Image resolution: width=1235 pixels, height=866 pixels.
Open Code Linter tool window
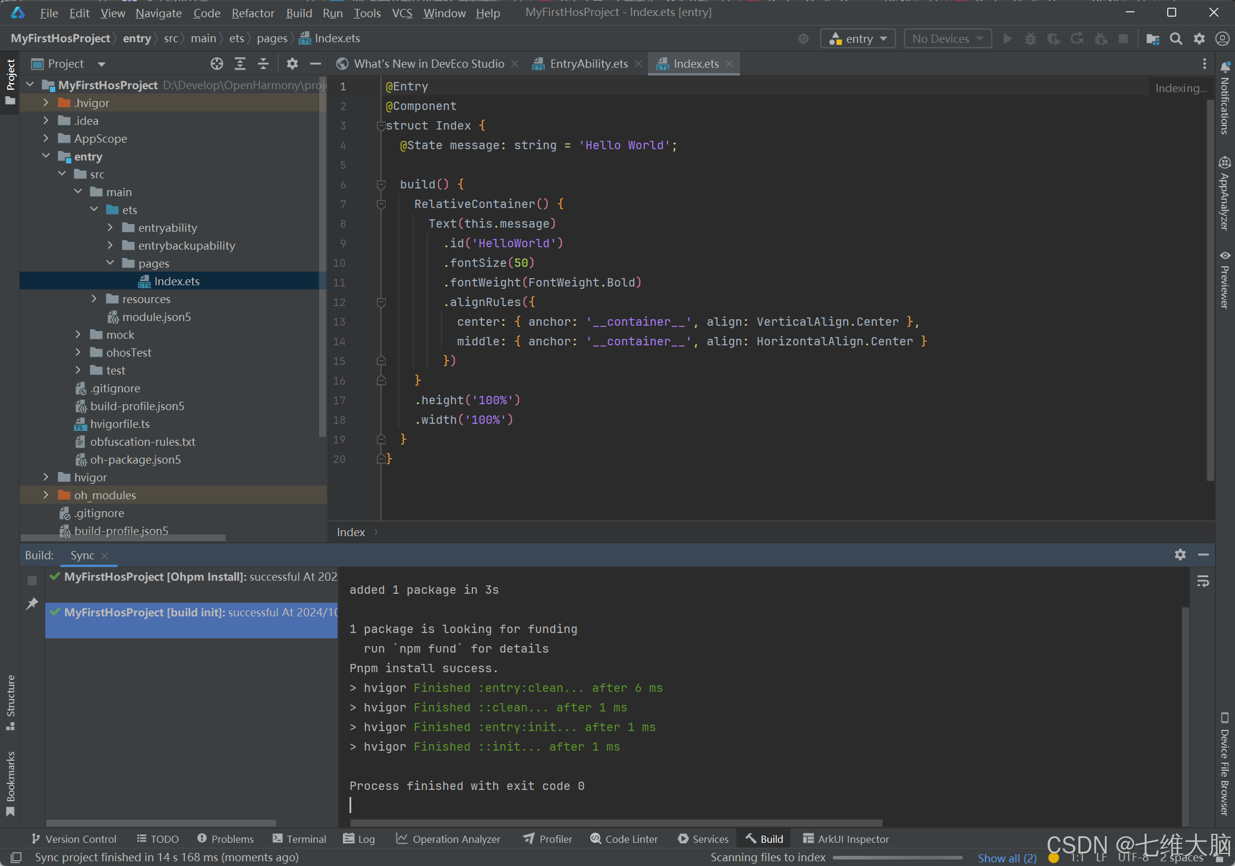pos(624,839)
